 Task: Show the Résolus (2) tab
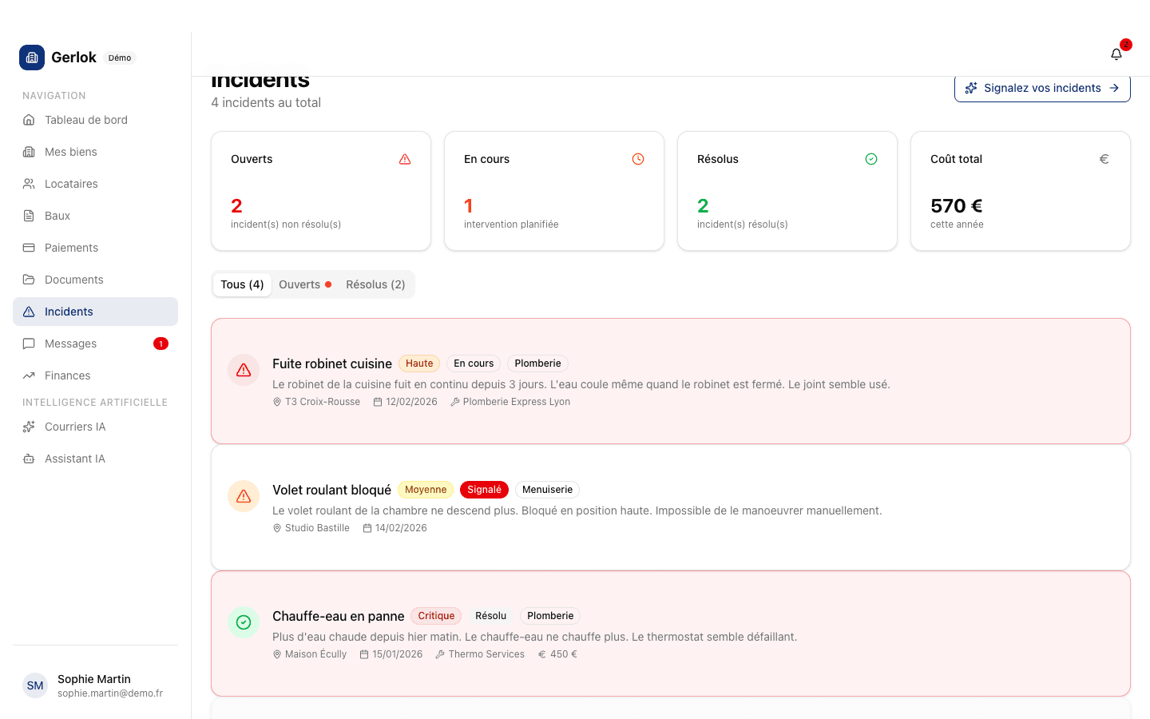coord(375,284)
